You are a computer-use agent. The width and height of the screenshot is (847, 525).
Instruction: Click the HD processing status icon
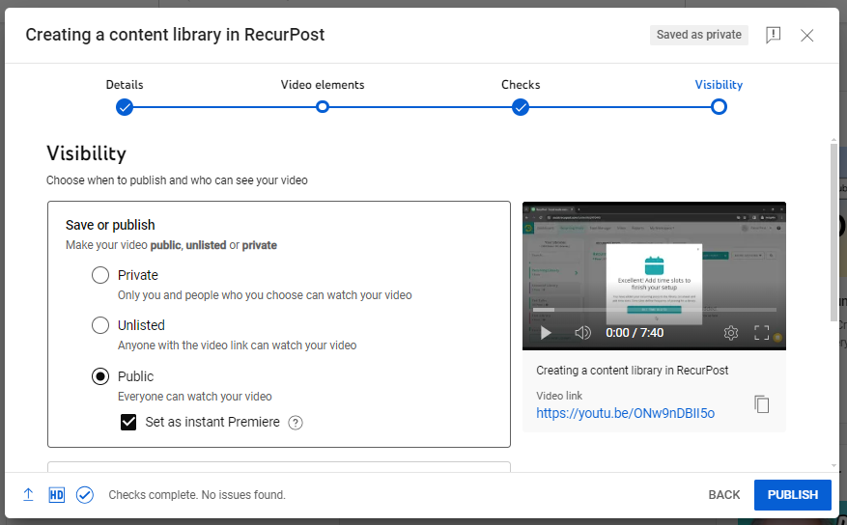click(57, 495)
